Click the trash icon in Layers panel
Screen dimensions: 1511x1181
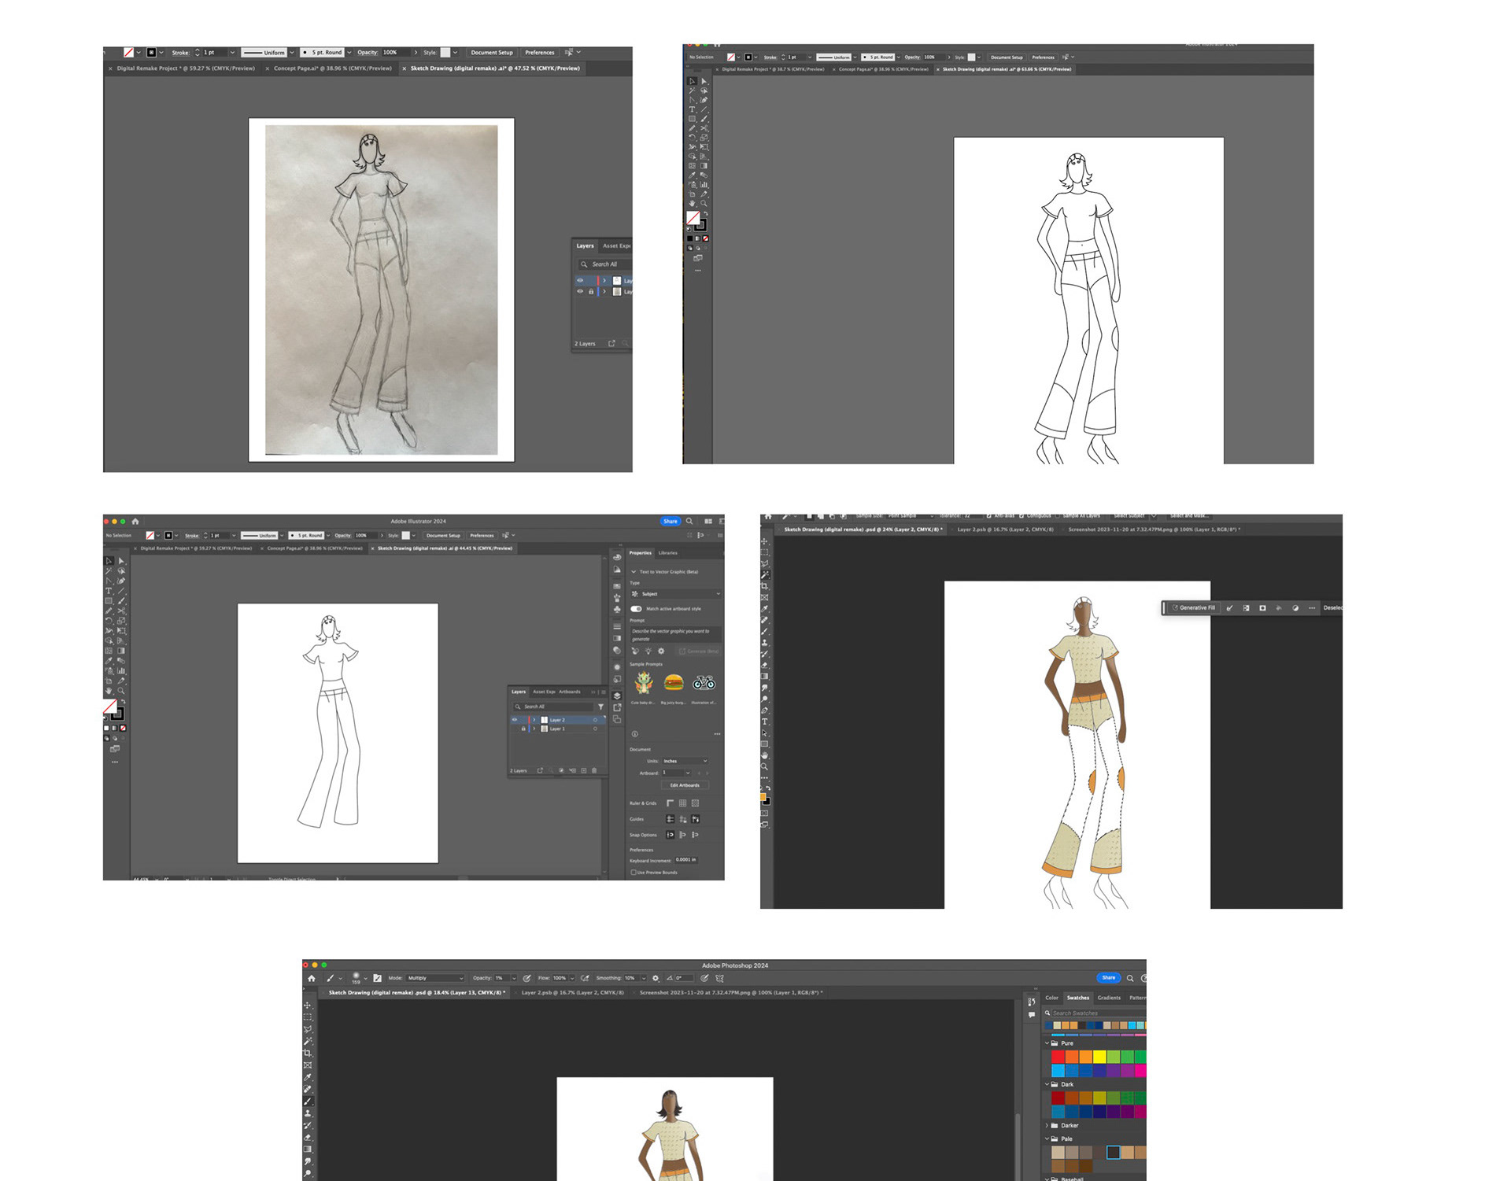pos(594,770)
